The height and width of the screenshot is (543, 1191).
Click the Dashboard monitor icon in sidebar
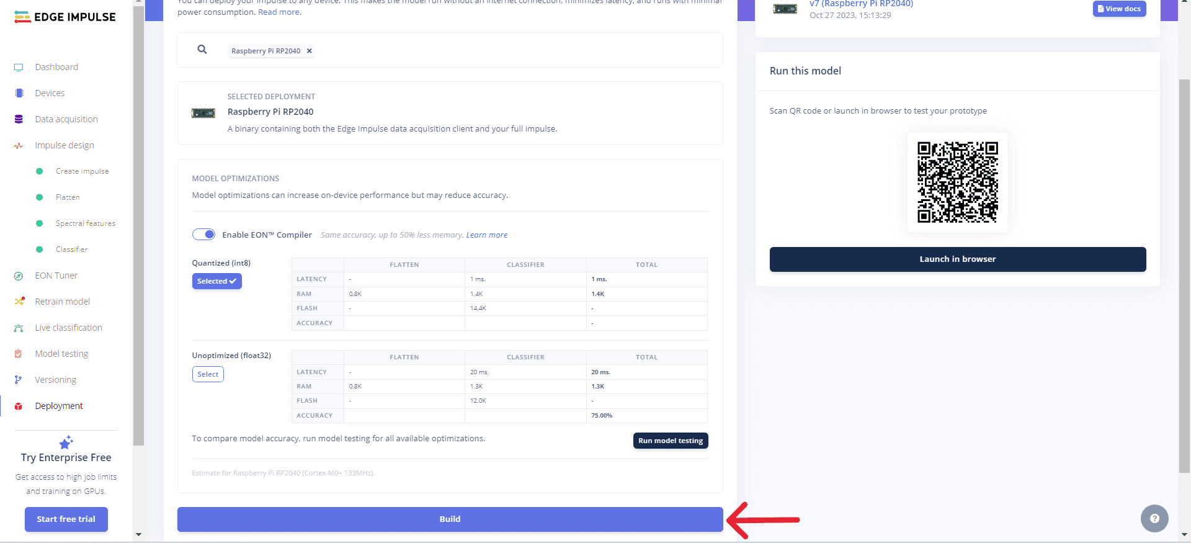pos(19,67)
